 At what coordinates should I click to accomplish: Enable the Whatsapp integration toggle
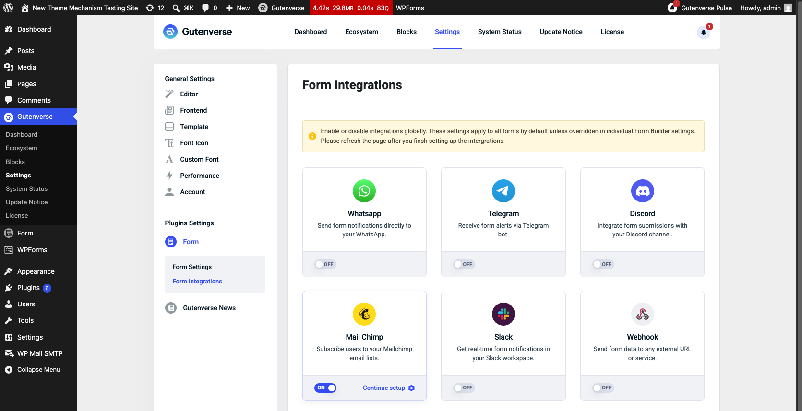click(325, 264)
